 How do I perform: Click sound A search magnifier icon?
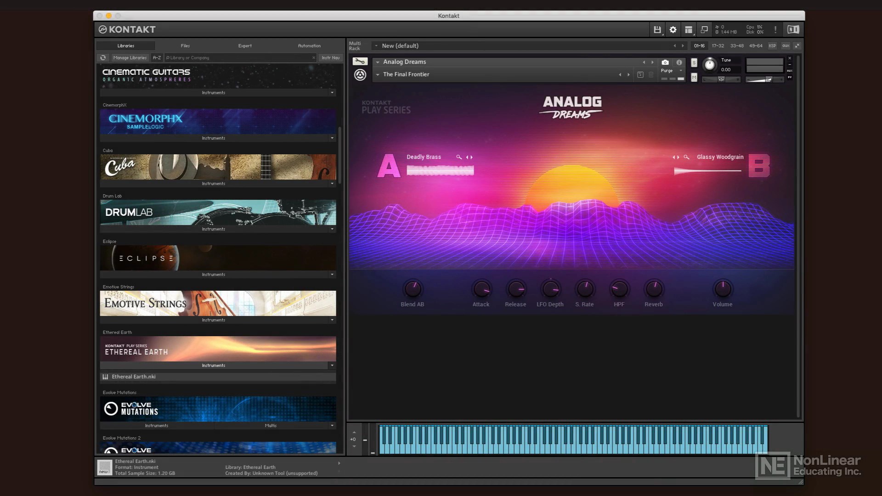click(458, 157)
